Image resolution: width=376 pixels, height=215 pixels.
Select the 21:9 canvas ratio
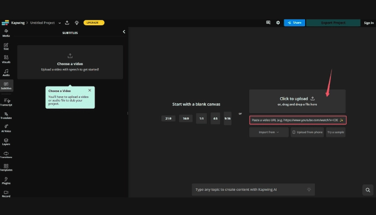(168, 118)
